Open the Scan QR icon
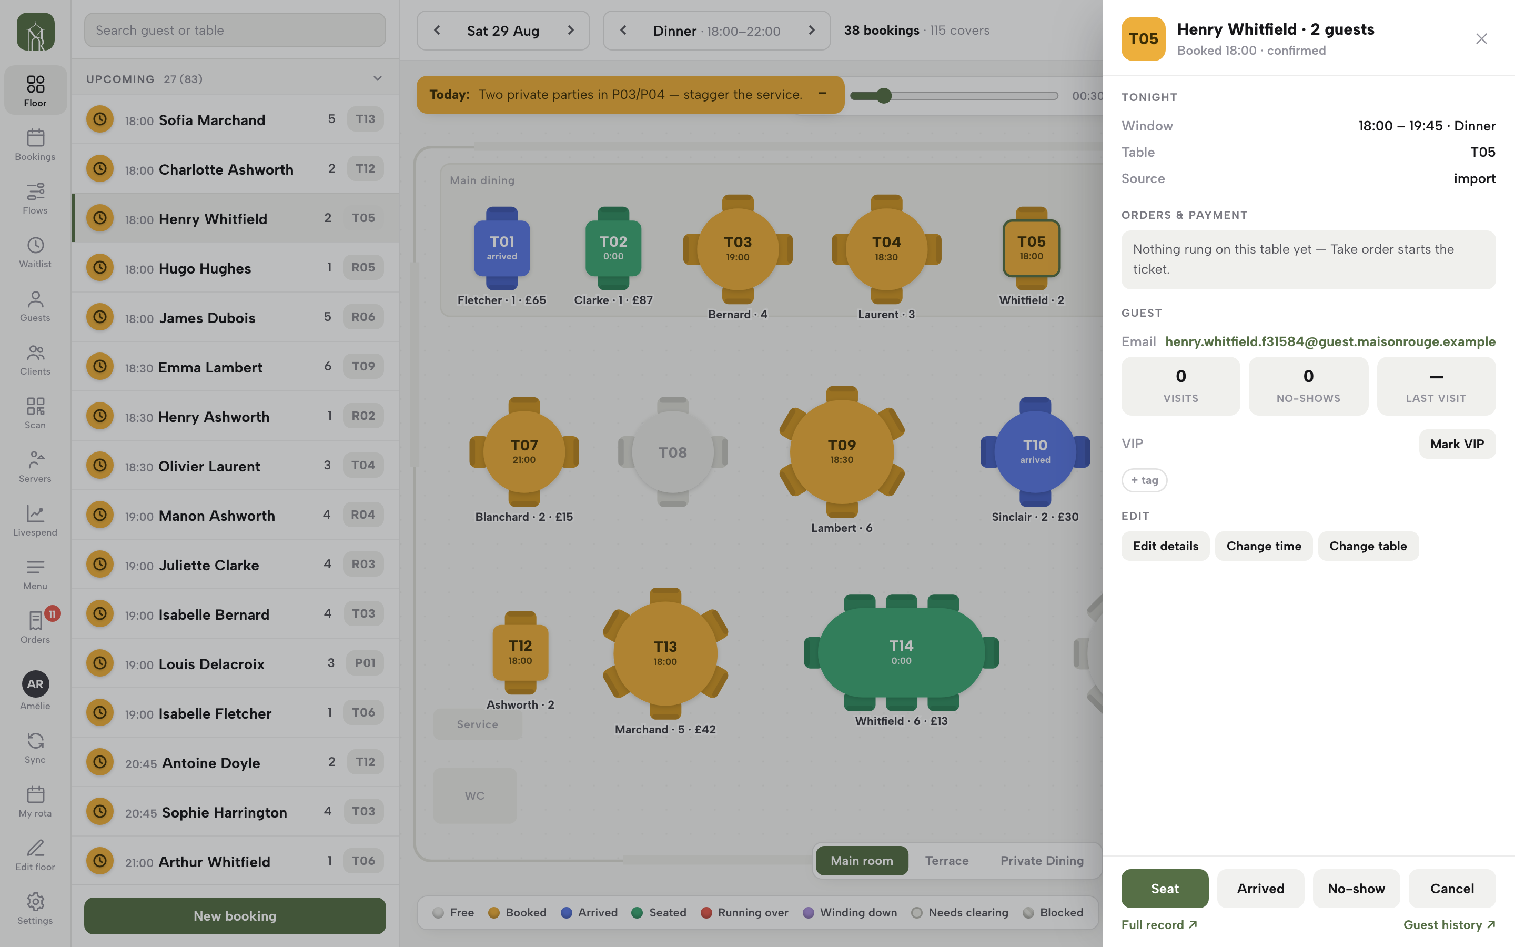1515x947 pixels. click(x=35, y=414)
